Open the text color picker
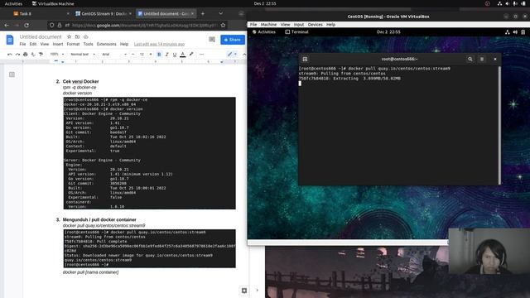Image resolution: width=530 pixels, height=298 pixels. click(x=183, y=54)
